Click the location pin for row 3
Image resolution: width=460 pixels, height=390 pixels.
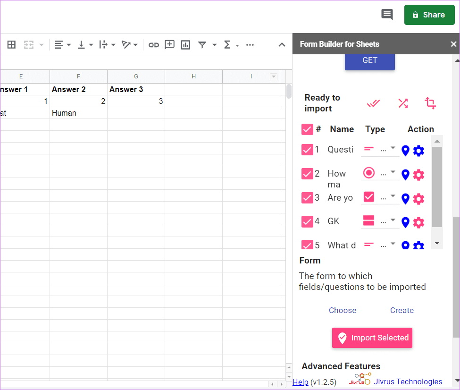point(405,199)
